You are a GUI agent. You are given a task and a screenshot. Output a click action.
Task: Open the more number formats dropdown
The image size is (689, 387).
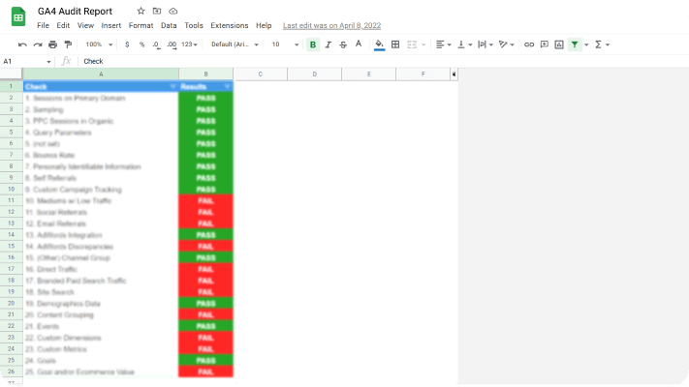[x=189, y=45]
